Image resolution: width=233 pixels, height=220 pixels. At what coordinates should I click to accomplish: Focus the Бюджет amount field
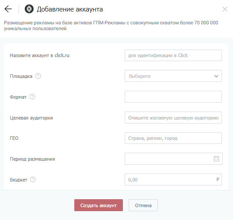tap(173, 180)
